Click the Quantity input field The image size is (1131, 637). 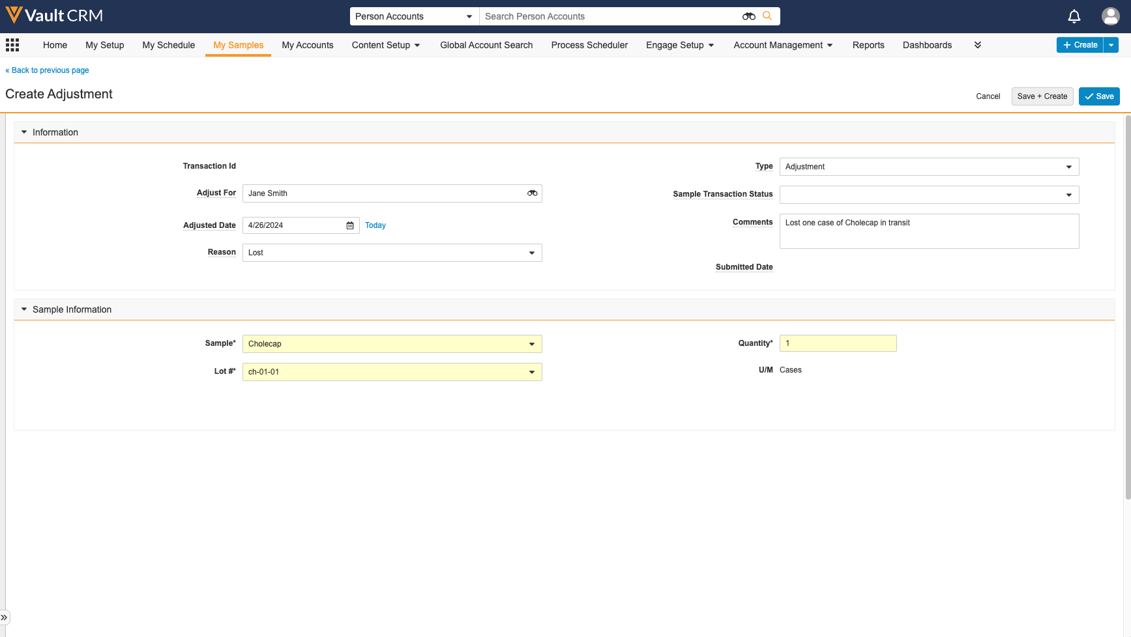coord(838,343)
